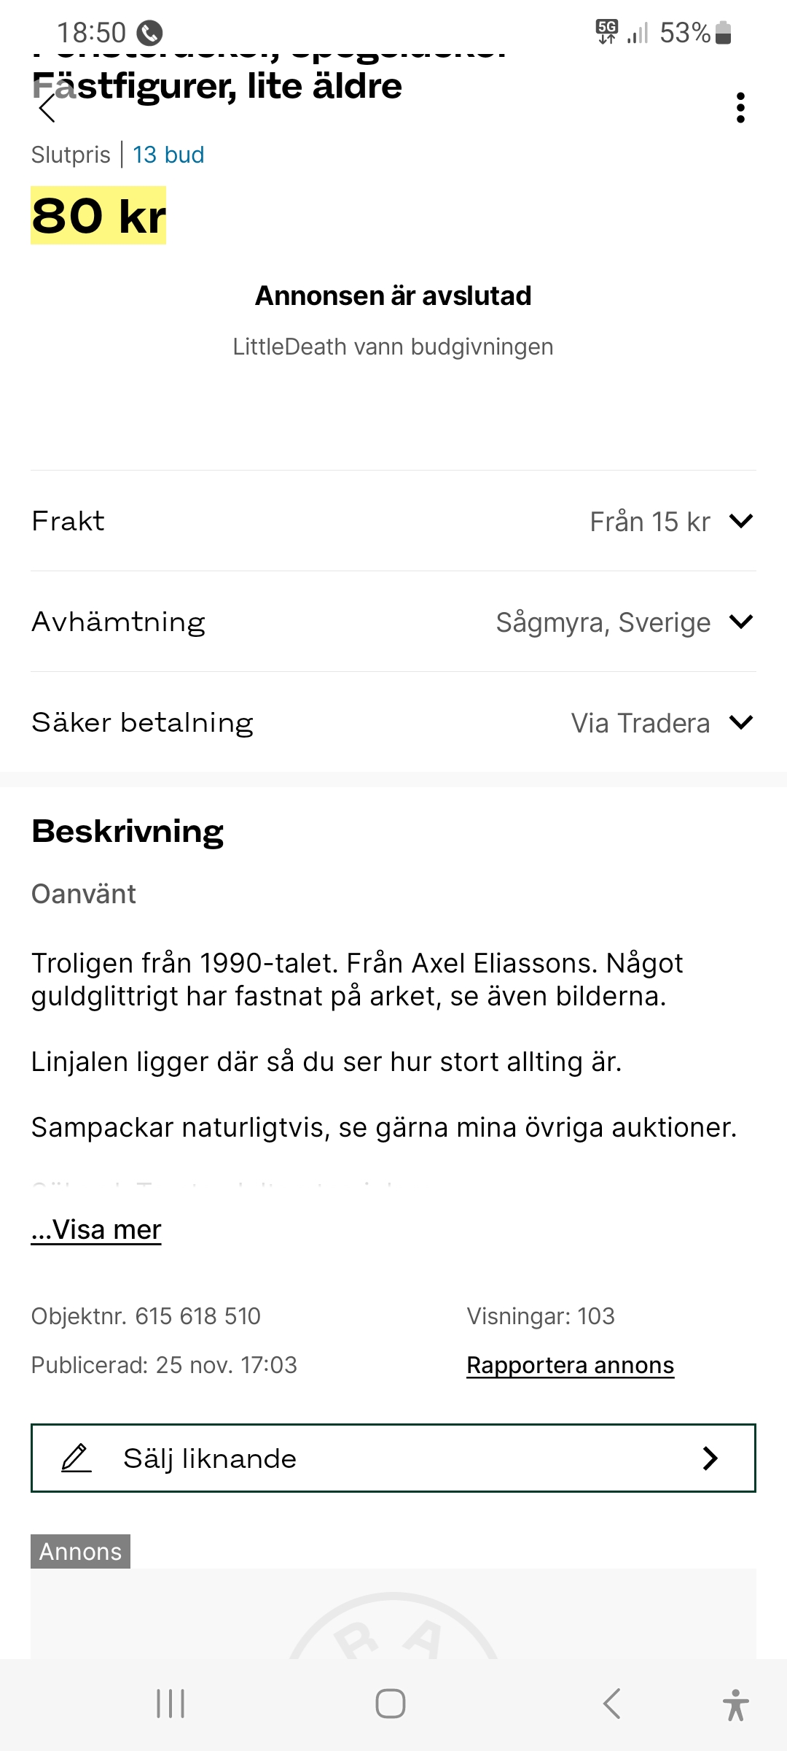Tap the Sälj liknande button
787x1751 pixels.
point(392,1458)
